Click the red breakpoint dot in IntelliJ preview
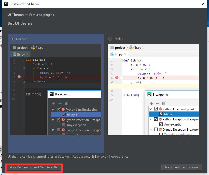The image size is (209, 175). [x=117, y=78]
